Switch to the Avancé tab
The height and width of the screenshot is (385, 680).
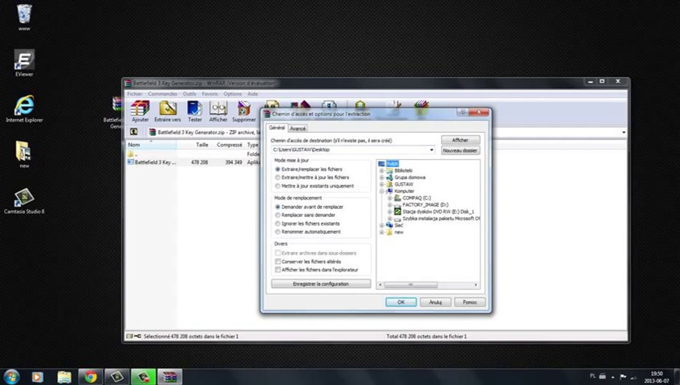pos(298,129)
